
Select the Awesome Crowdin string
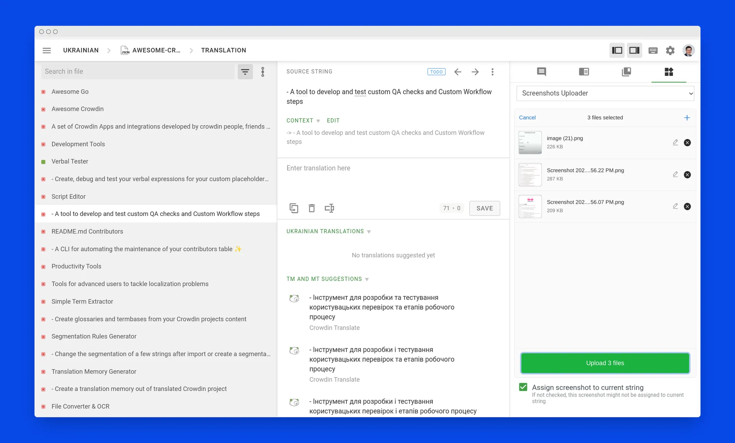tap(156, 109)
